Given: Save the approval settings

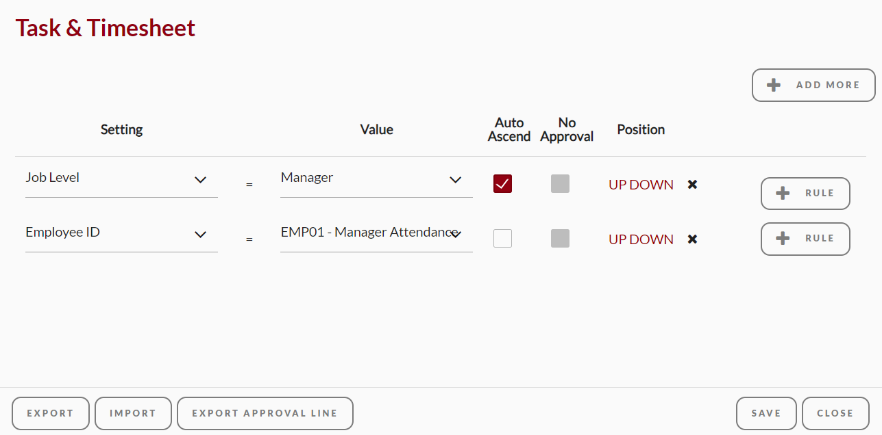Looking at the screenshot, I should (x=766, y=413).
